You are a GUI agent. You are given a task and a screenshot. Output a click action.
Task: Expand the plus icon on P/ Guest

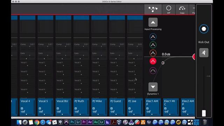tap(112, 108)
